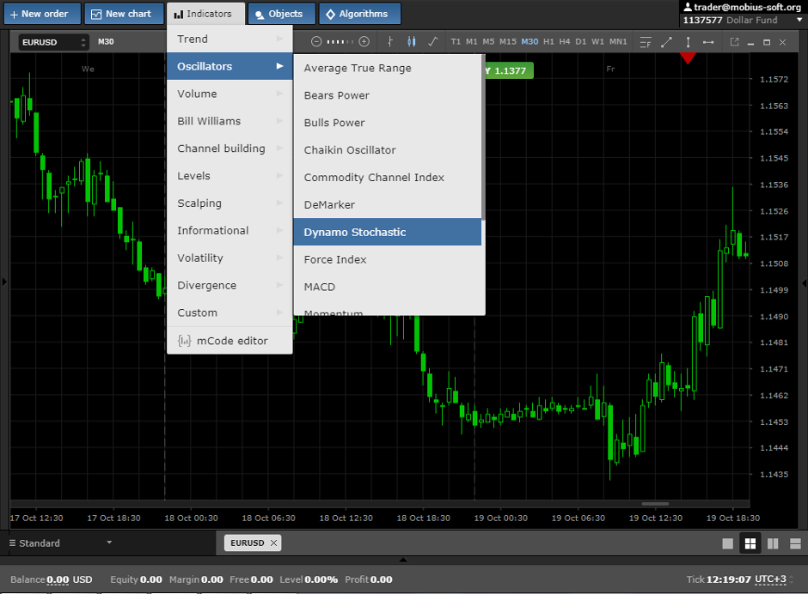The height and width of the screenshot is (594, 808).
Task: Select the horizontal line tool
Action: 708,42
